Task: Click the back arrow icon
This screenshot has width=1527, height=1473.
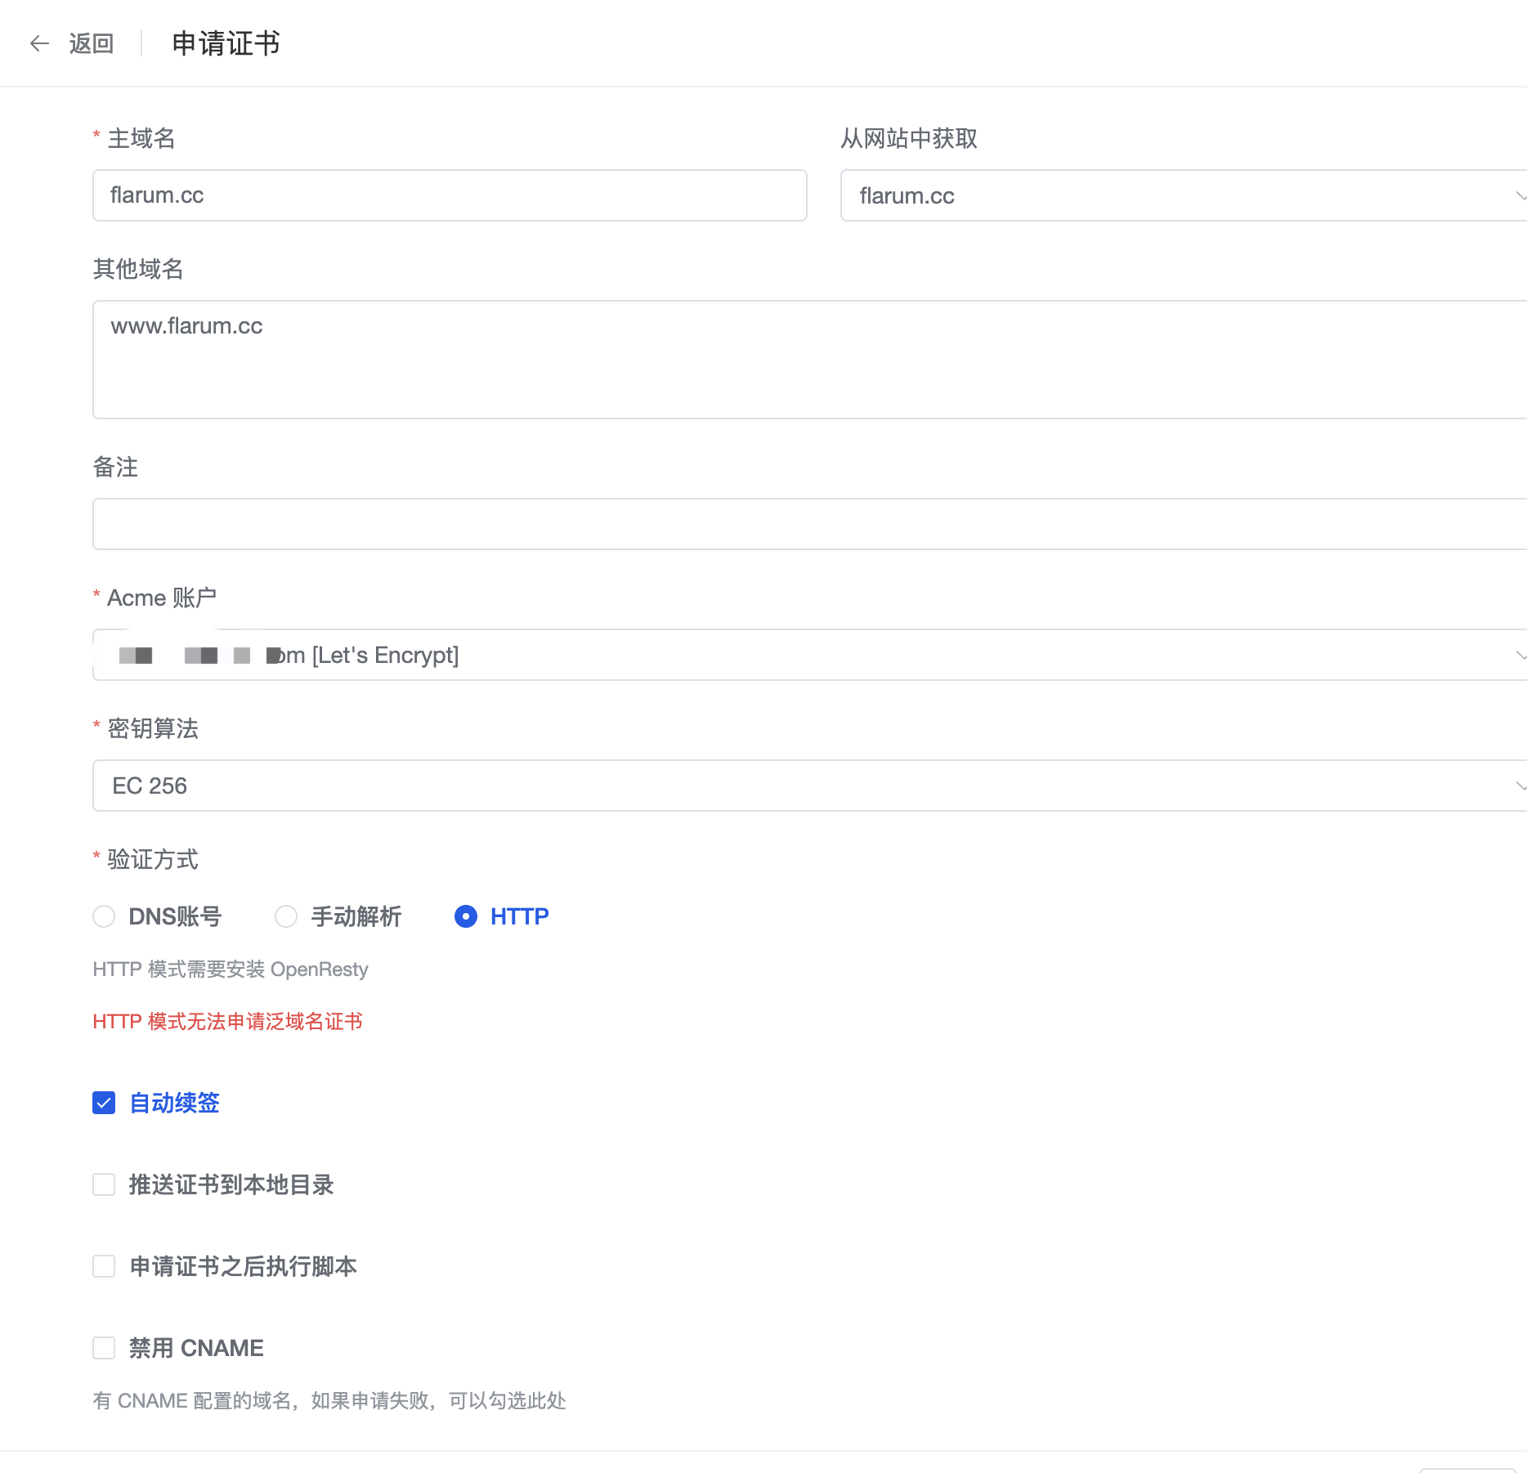Action: [39, 43]
